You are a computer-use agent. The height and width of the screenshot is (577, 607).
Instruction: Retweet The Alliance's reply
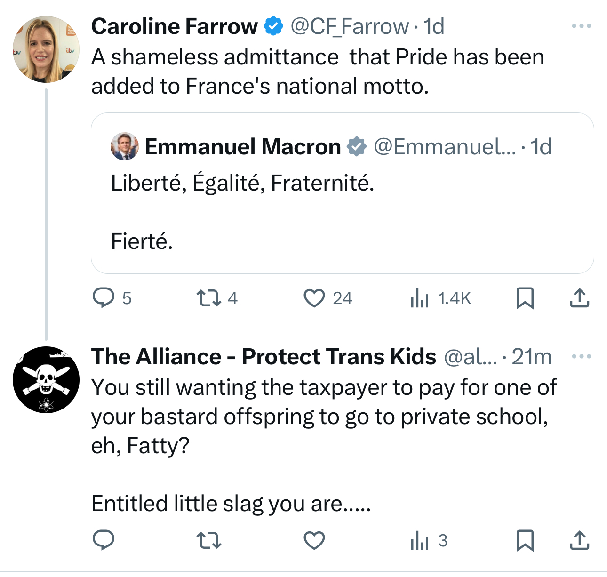coord(208,540)
